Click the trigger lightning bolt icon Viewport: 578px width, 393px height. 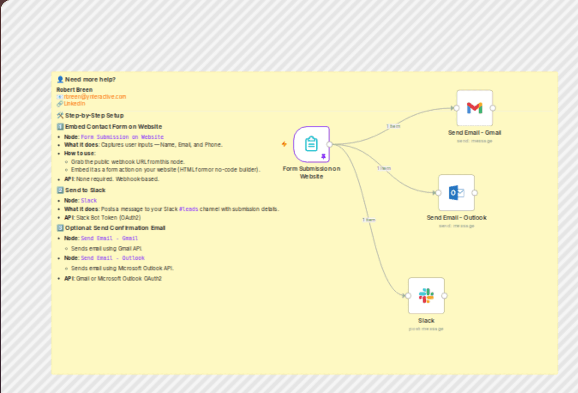(284, 144)
